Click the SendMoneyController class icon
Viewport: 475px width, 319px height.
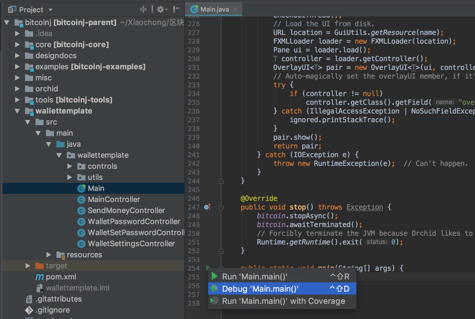pos(81,211)
